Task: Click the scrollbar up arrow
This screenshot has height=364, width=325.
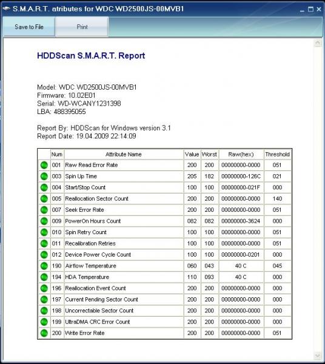Action: click(317, 43)
